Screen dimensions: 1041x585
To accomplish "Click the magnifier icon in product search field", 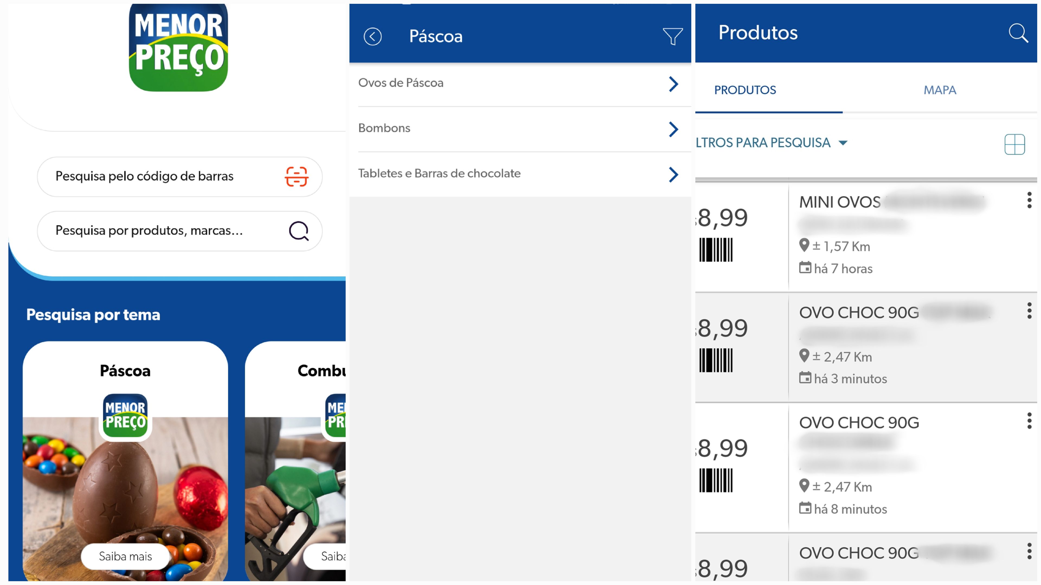I will point(299,231).
